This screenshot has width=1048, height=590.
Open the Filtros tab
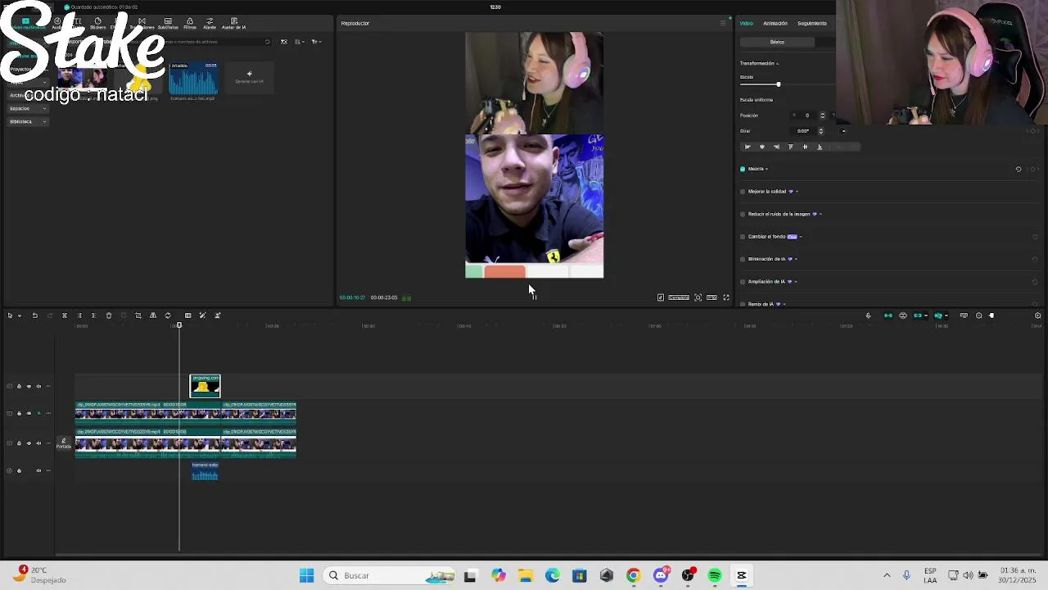pos(190,23)
